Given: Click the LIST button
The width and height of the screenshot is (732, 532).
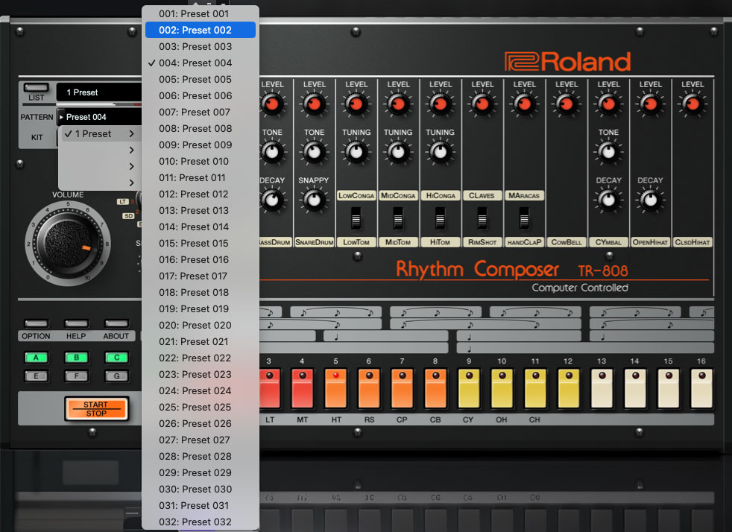Looking at the screenshot, I should [36, 88].
